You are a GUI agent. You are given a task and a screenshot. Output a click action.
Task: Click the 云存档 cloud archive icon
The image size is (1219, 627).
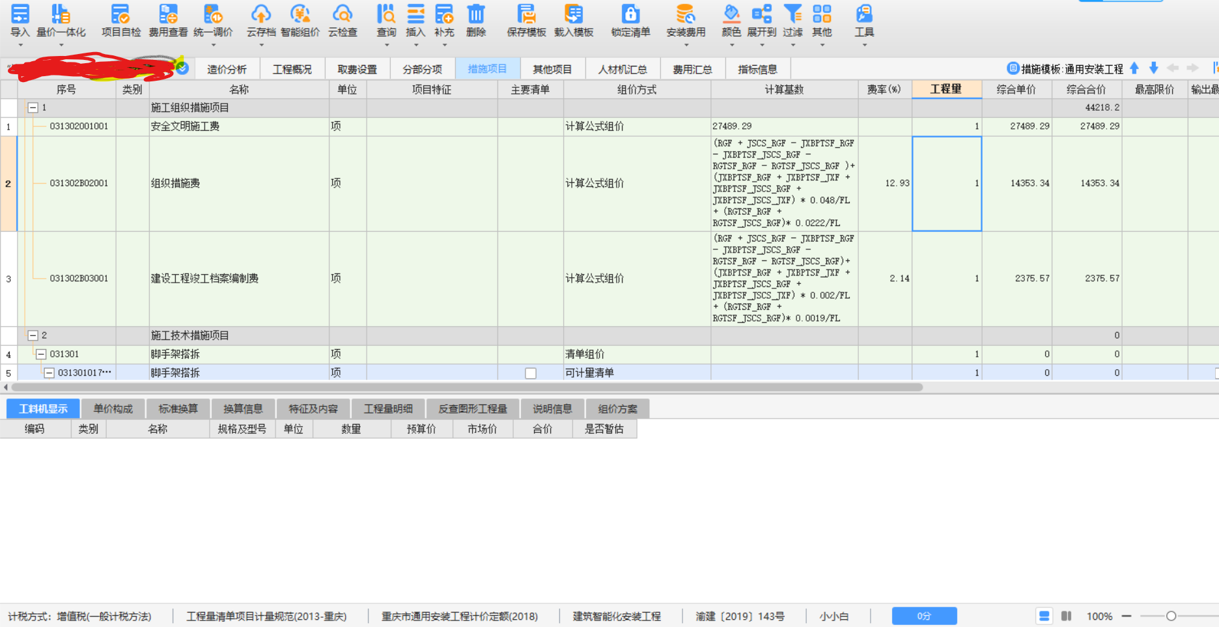(261, 14)
